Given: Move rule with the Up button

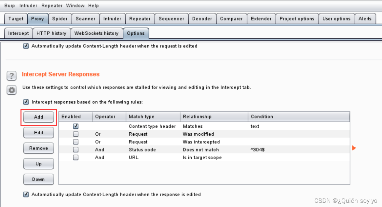Looking at the screenshot, I should click(38, 164).
